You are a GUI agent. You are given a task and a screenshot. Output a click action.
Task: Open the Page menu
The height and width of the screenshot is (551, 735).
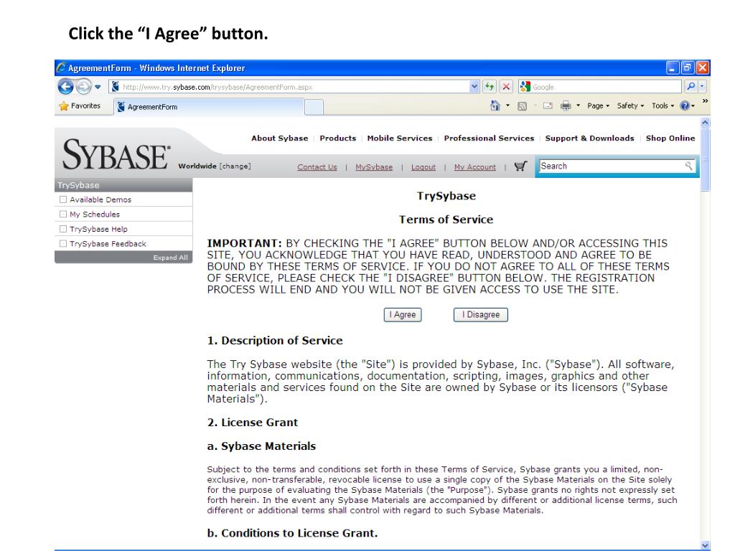click(x=598, y=106)
